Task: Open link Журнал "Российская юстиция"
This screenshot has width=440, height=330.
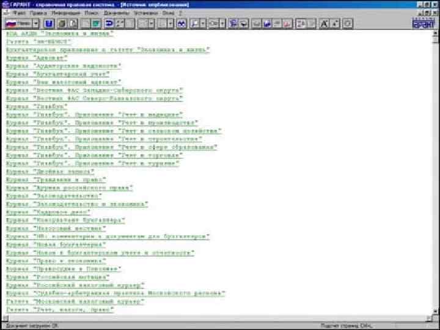Action: pyautogui.click(x=58, y=277)
